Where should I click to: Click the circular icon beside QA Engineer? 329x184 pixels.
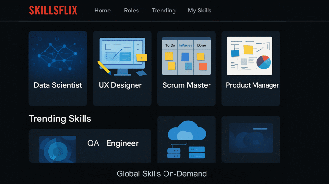point(57,149)
